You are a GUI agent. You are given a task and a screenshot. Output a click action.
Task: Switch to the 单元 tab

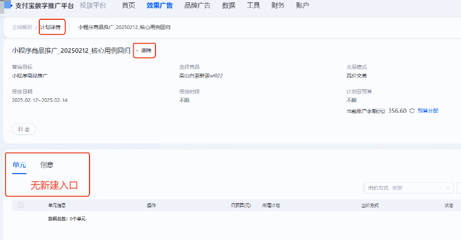19,165
